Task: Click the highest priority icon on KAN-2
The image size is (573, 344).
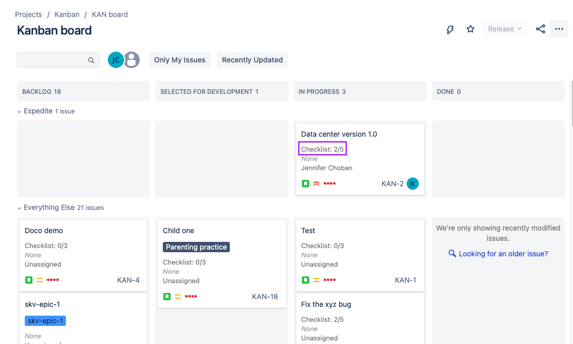Action: click(x=316, y=184)
